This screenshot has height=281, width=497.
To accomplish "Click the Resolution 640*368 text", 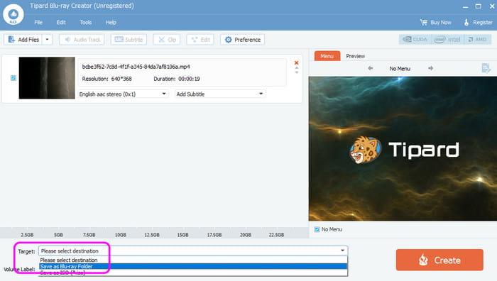I will coord(106,79).
